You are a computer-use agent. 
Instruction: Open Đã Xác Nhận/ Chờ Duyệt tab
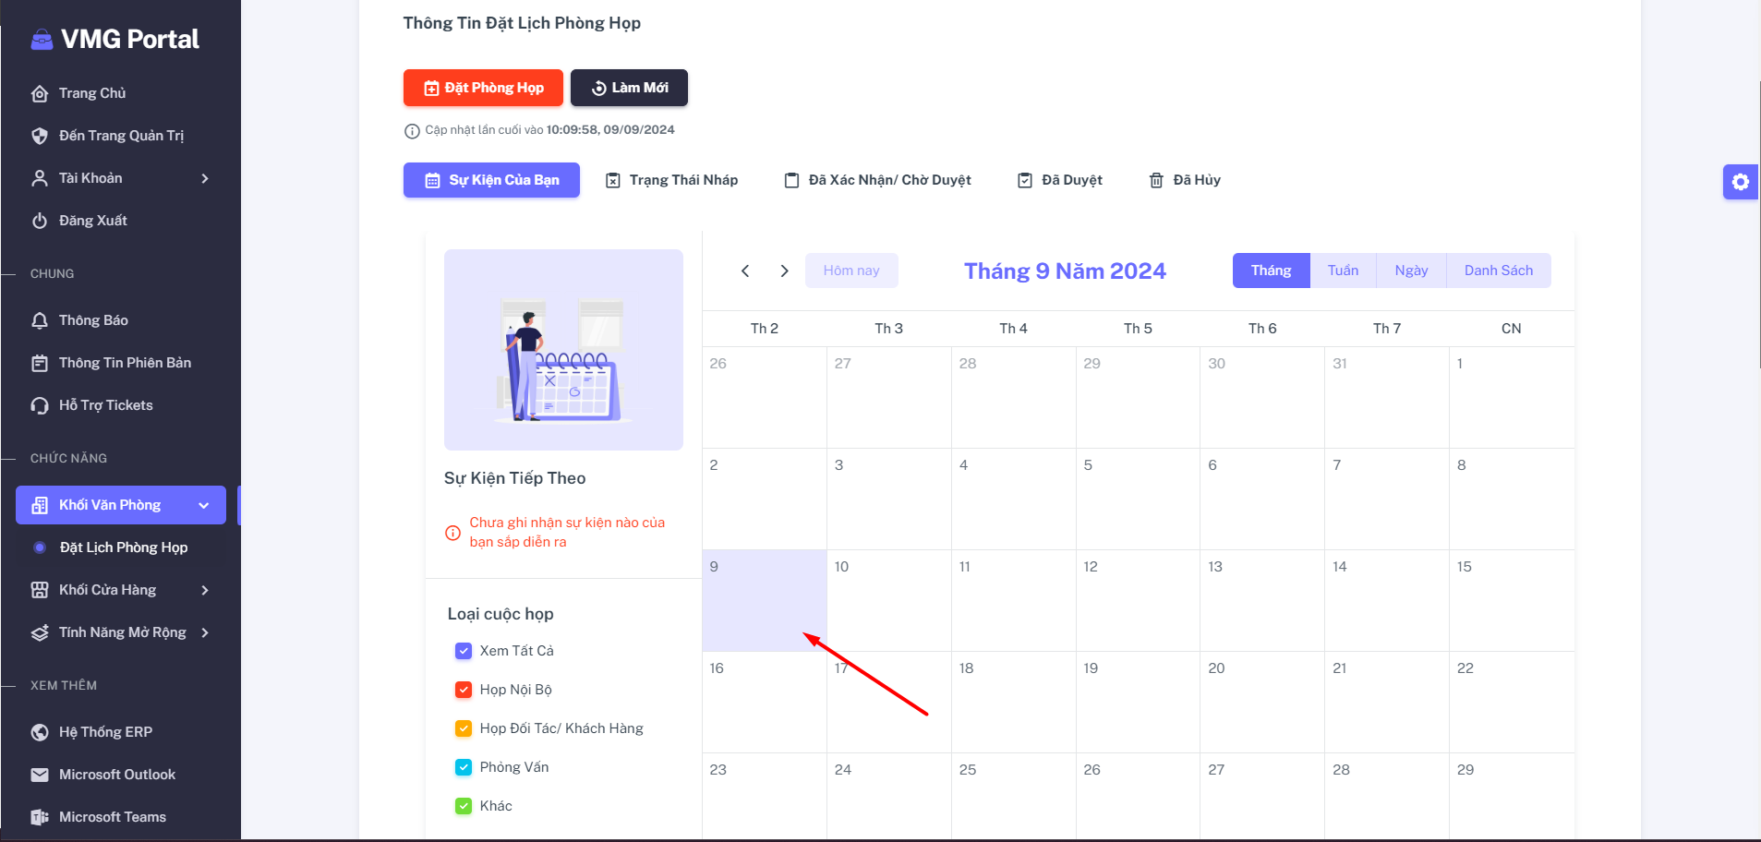877,180
